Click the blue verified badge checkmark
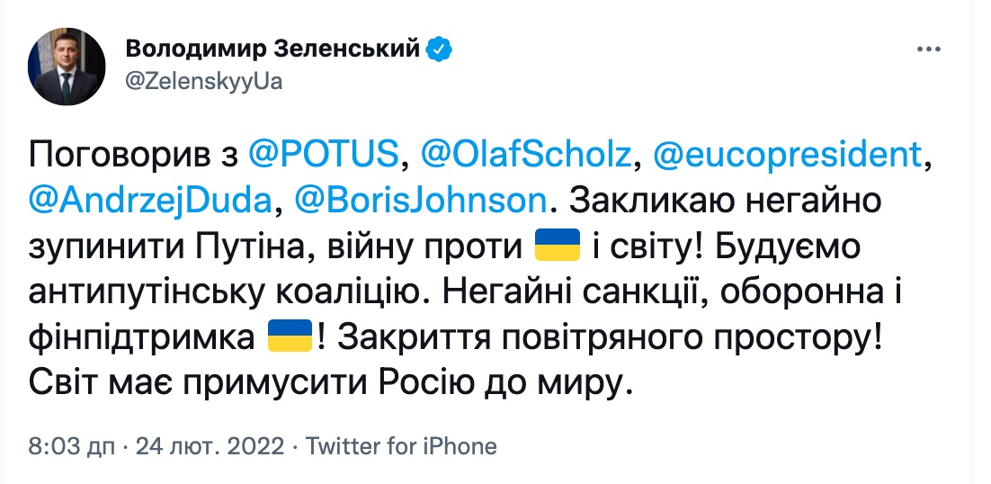Viewport: 991px width, 484px height. pos(438,49)
